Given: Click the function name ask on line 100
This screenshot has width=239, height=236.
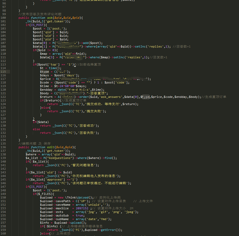Looking at the screenshot, I should pyautogui.click(x=50, y=18).
